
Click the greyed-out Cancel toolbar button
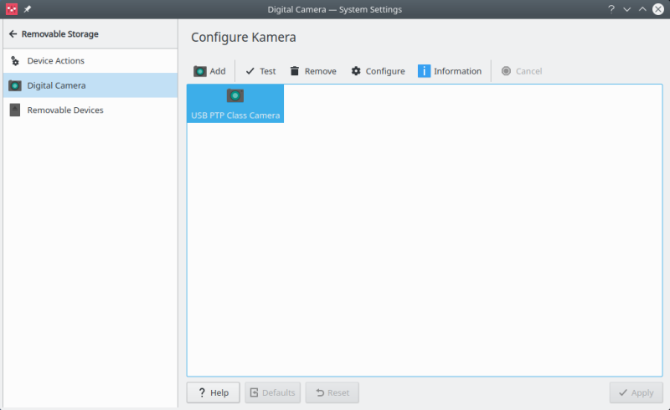pos(522,71)
